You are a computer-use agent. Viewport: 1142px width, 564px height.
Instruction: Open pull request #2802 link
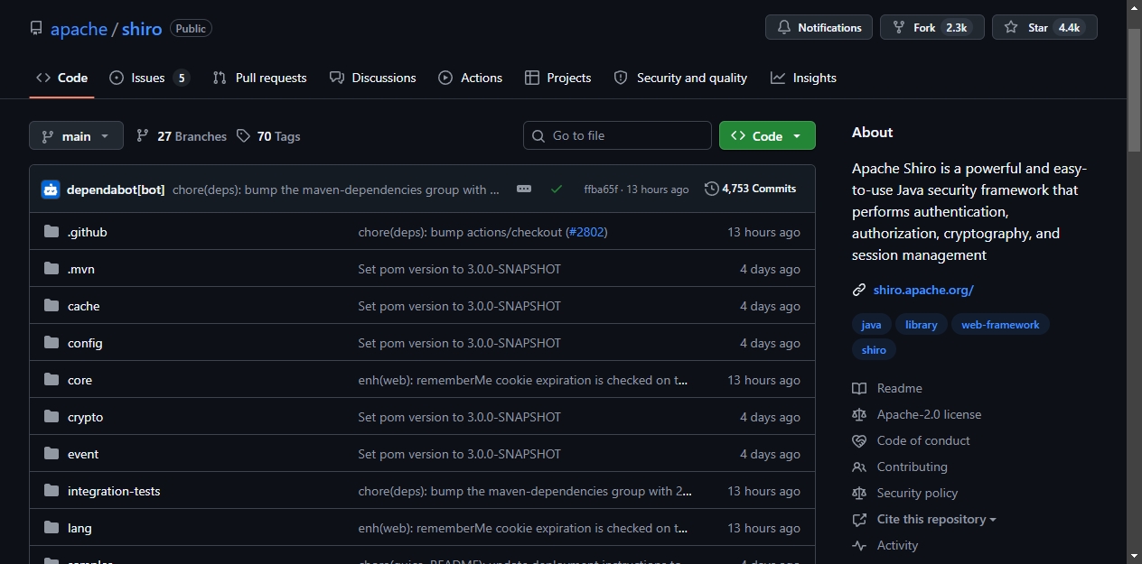point(586,232)
